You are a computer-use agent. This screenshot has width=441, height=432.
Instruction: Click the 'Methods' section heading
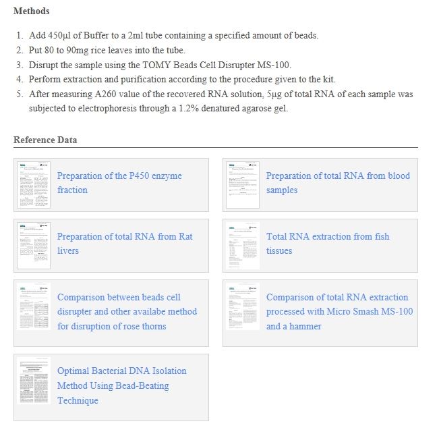(31, 11)
